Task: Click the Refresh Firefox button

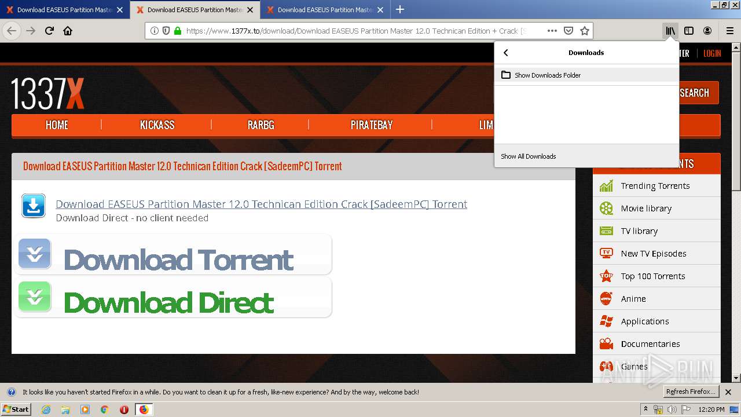Action: 691,392
